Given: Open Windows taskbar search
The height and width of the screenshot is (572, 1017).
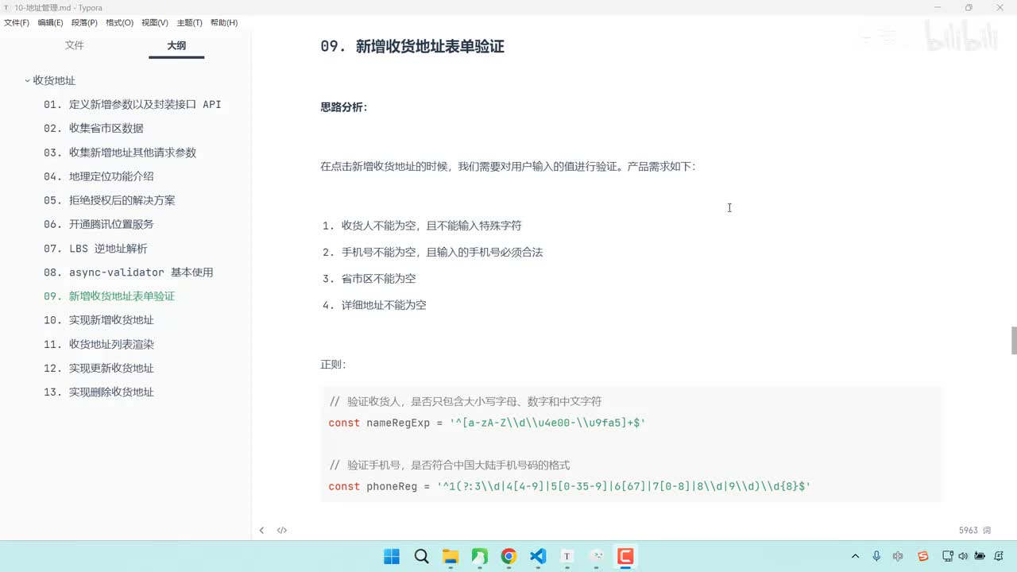Looking at the screenshot, I should 422,556.
